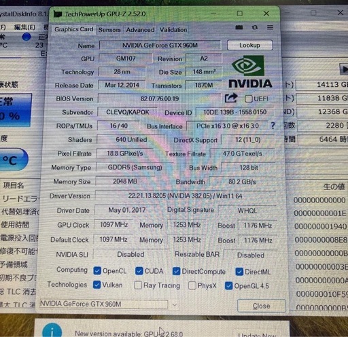Click the ROPs/TMUs value 16 / 40
This screenshot has width=348, height=337.
[119, 126]
